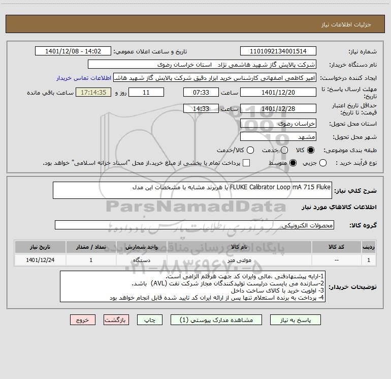The width and height of the screenshot is (391, 379).
Task: Click the مولتی متر item name cell
Action: [x=239, y=260]
